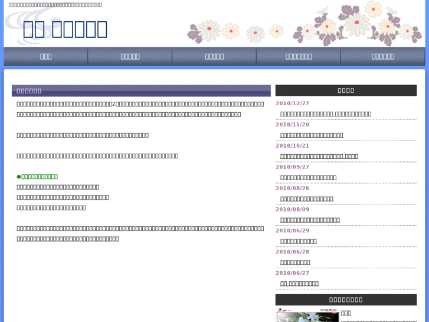Open the rightmost navigation bar menu item
This screenshot has height=322, width=429.
pos(383,57)
